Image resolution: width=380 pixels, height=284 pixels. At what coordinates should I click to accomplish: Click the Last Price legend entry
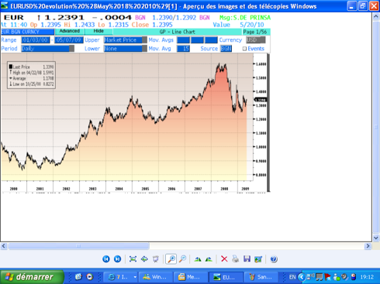tap(31, 67)
